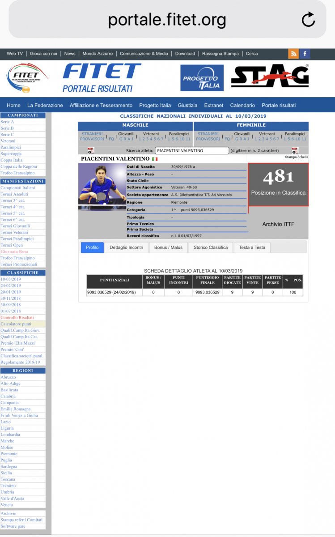335x537 pixels.
Task: Click the browser reload icon
Action: (x=308, y=19)
